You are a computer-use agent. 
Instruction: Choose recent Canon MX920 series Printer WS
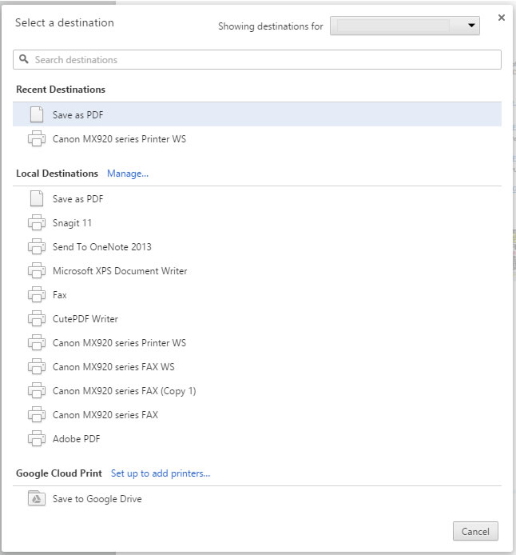(257, 138)
